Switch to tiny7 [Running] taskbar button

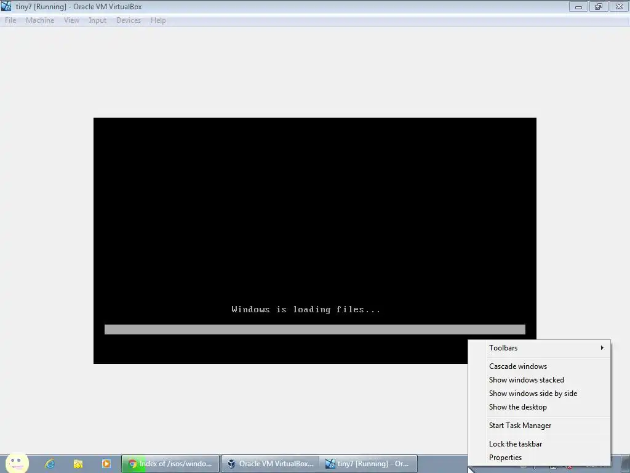click(369, 464)
